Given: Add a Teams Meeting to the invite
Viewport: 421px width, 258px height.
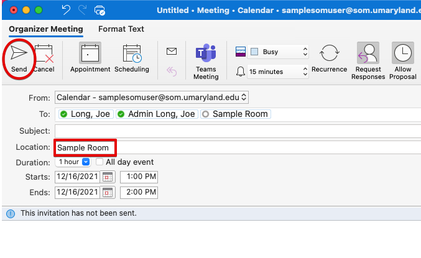Looking at the screenshot, I should [206, 56].
